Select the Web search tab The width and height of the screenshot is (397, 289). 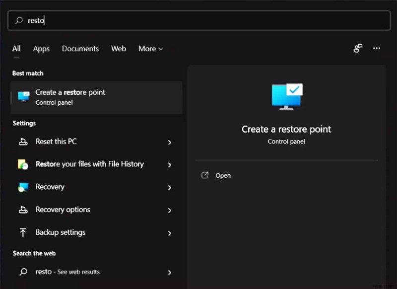tap(118, 48)
